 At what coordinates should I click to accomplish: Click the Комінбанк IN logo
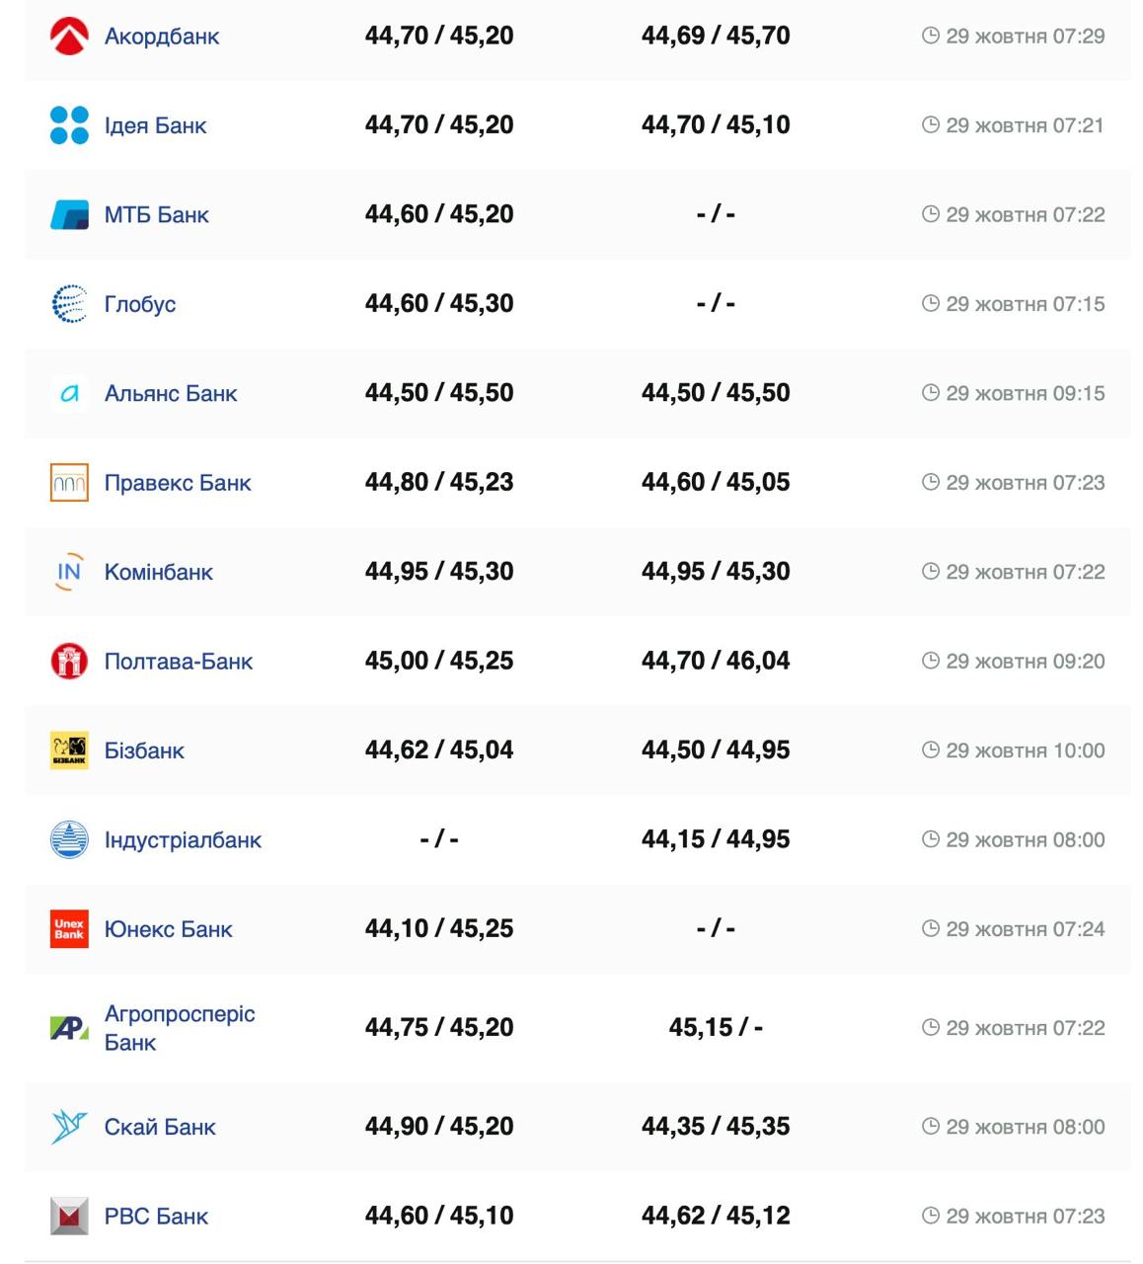point(69,572)
